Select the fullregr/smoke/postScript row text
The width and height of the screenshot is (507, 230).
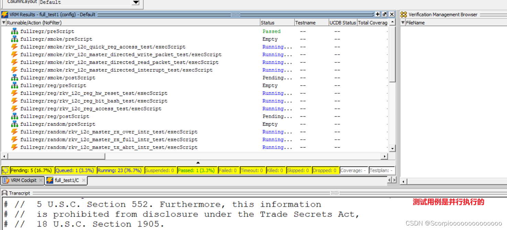pyautogui.click(x=58, y=78)
